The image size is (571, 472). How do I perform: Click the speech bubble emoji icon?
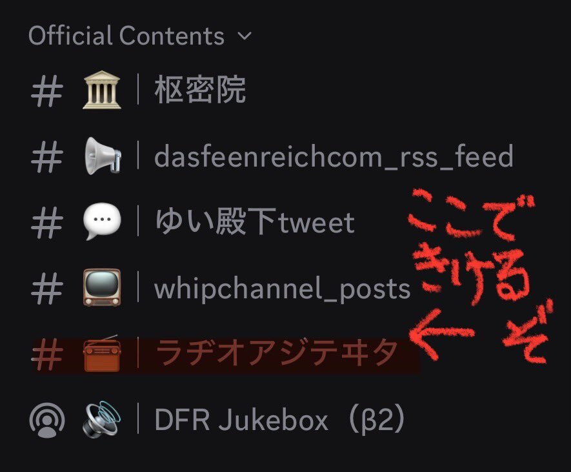(101, 221)
